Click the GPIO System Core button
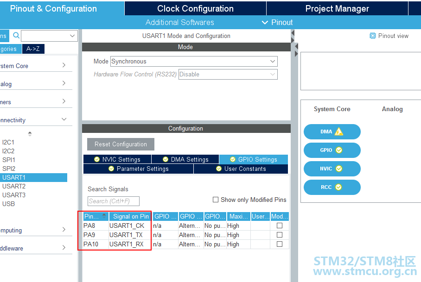This screenshot has height=282, width=421. point(332,150)
